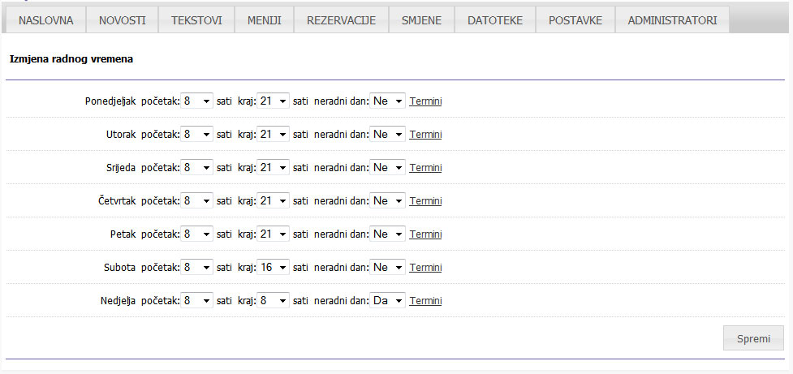Open the NASLOVNA tab
This screenshot has height=374, width=793.
pos(45,20)
